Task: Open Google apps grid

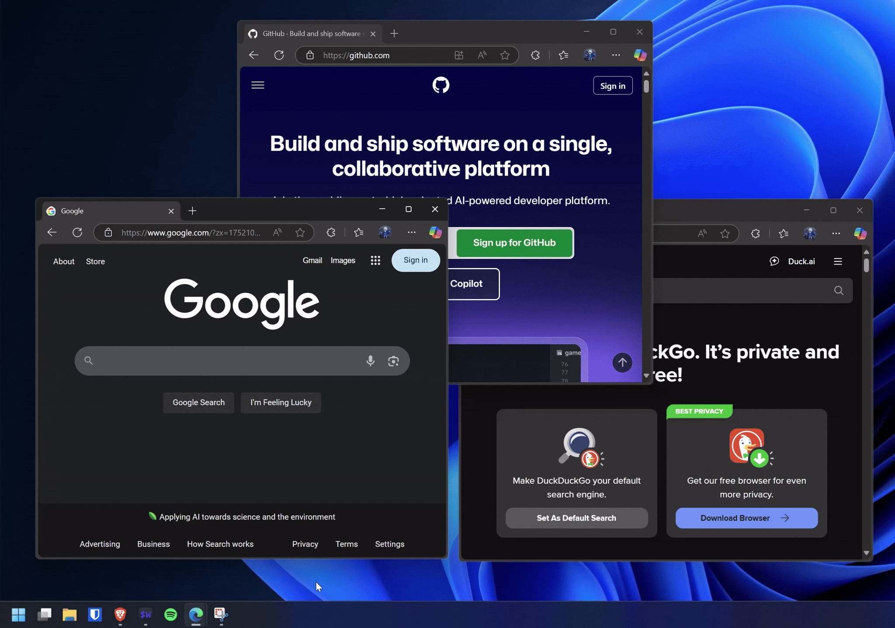Action: pos(375,260)
